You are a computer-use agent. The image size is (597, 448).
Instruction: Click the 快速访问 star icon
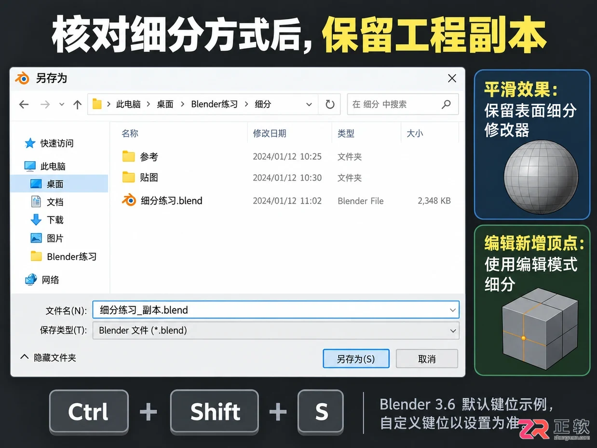[30, 143]
